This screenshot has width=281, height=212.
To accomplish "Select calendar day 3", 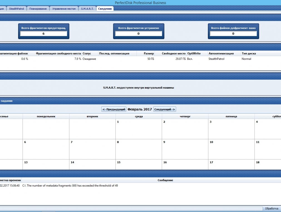I will [231, 129].
